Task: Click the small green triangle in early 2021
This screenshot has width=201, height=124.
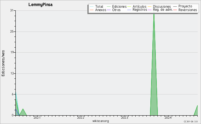Action: tap(23, 113)
